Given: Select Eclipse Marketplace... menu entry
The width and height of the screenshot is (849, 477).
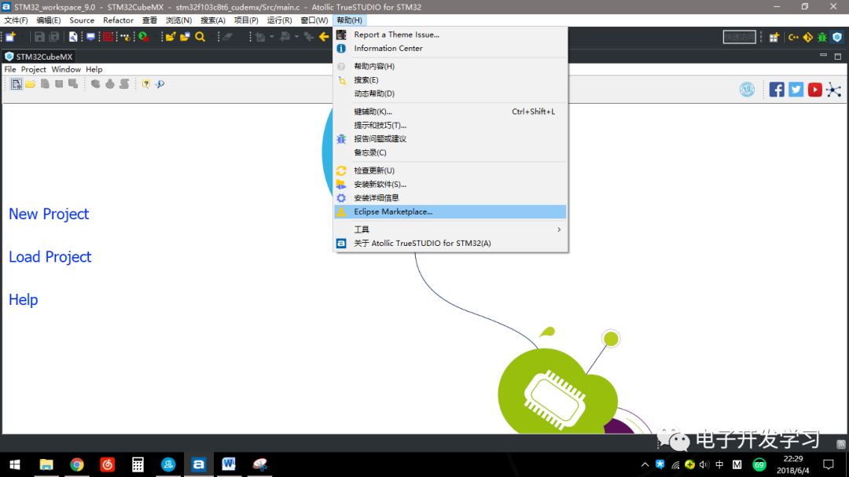Looking at the screenshot, I should (x=450, y=211).
